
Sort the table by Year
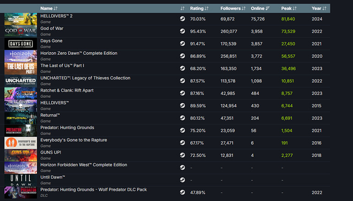[319, 8]
